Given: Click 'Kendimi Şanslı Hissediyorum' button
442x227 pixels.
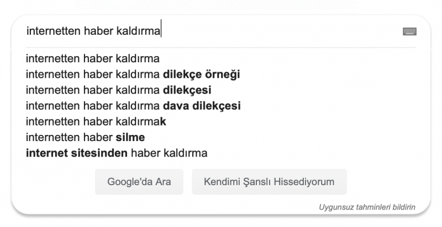Looking at the screenshot, I should tap(269, 182).
